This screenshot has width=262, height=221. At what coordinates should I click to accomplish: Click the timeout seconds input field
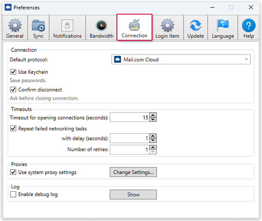pos(129,117)
